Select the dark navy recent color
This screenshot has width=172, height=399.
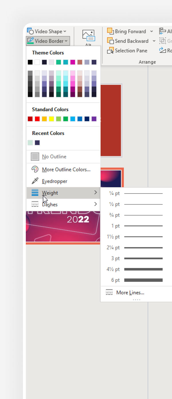pyautogui.click(x=37, y=143)
